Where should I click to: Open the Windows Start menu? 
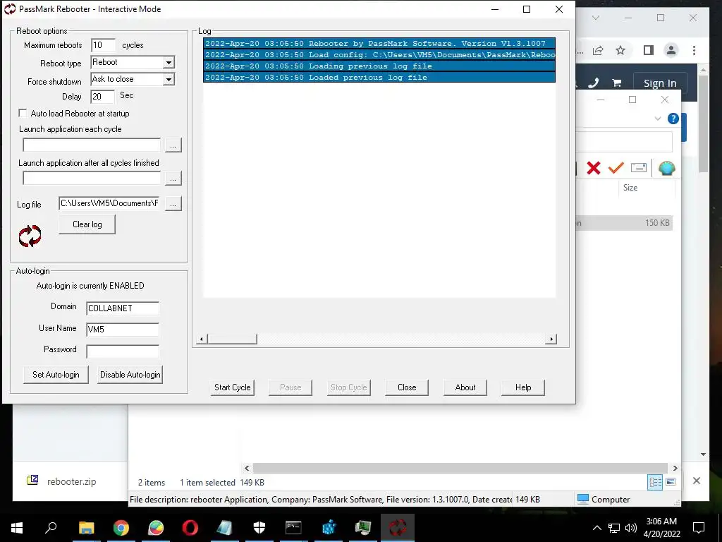pyautogui.click(x=17, y=527)
